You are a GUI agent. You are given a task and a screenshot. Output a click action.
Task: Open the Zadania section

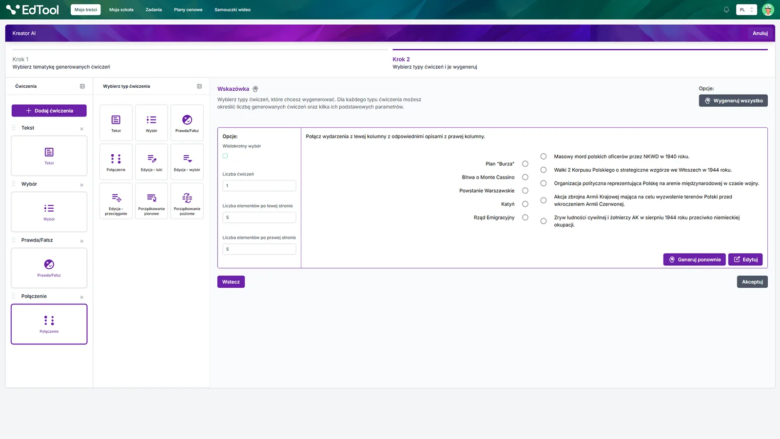[154, 10]
